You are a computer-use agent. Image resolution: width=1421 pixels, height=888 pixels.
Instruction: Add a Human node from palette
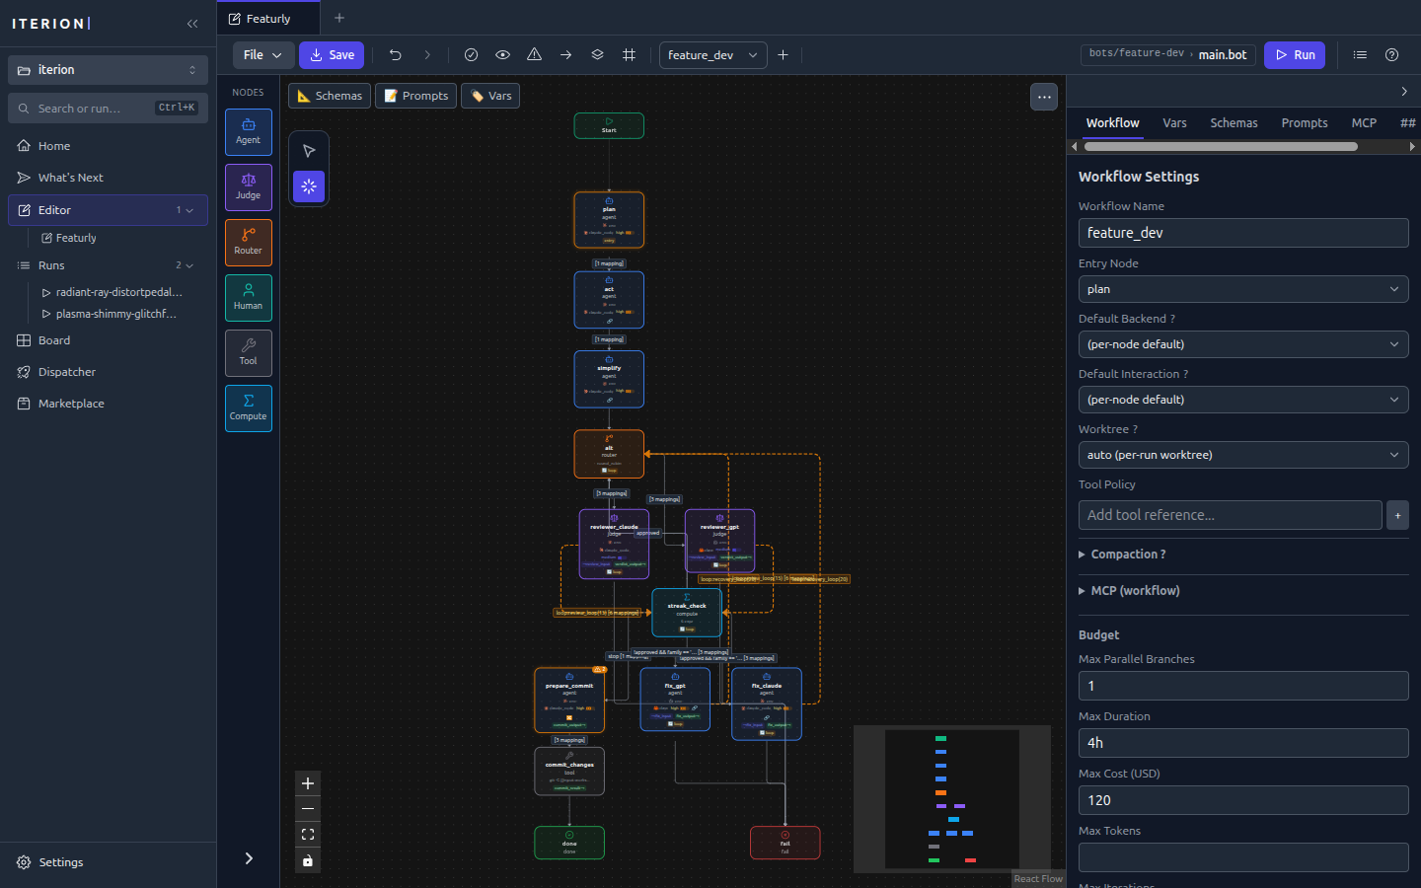[248, 297]
